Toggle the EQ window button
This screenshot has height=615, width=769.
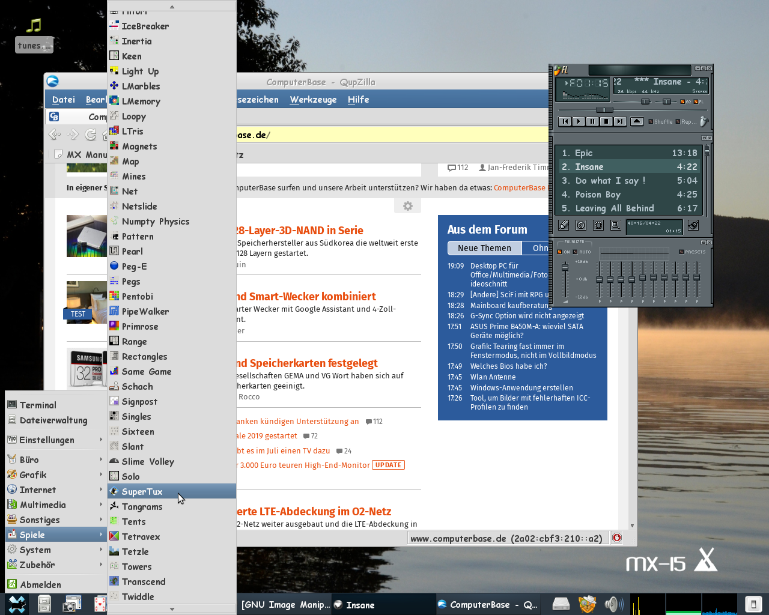coord(685,101)
